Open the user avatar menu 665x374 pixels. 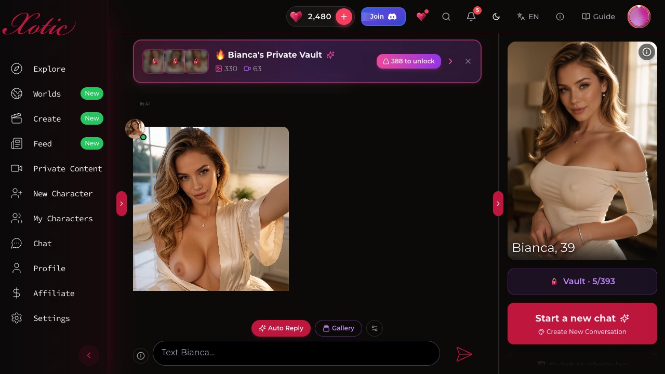(x=639, y=17)
